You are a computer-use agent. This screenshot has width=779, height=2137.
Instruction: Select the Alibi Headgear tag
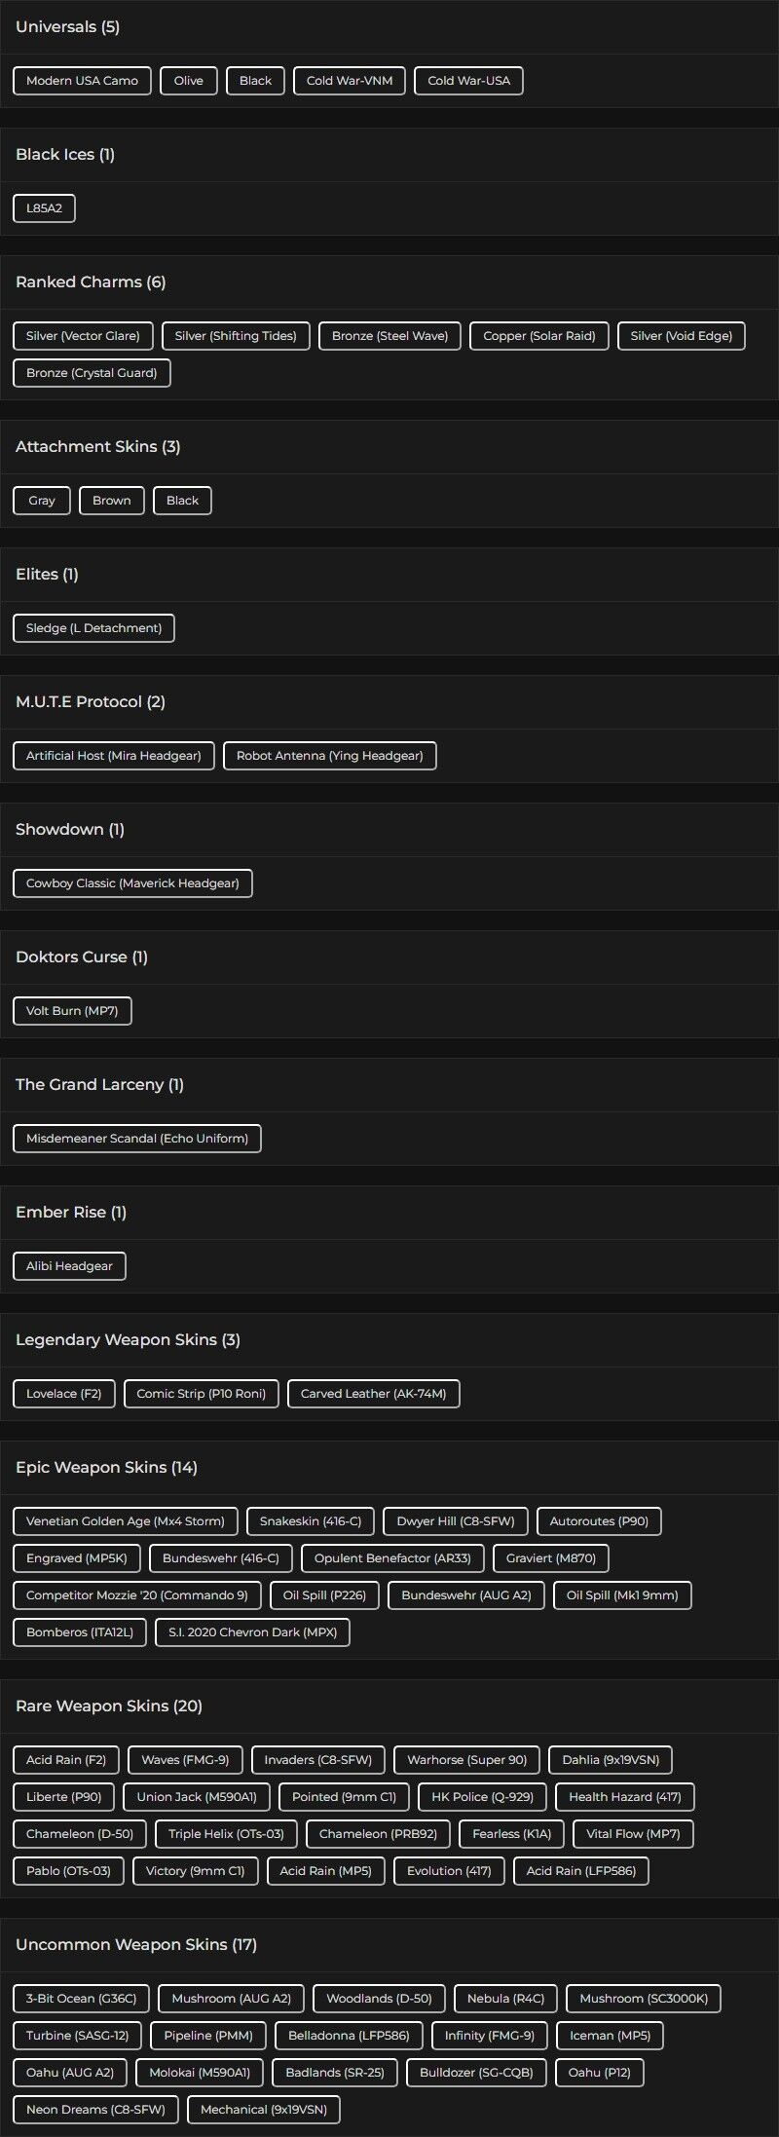pyautogui.click(x=69, y=1266)
